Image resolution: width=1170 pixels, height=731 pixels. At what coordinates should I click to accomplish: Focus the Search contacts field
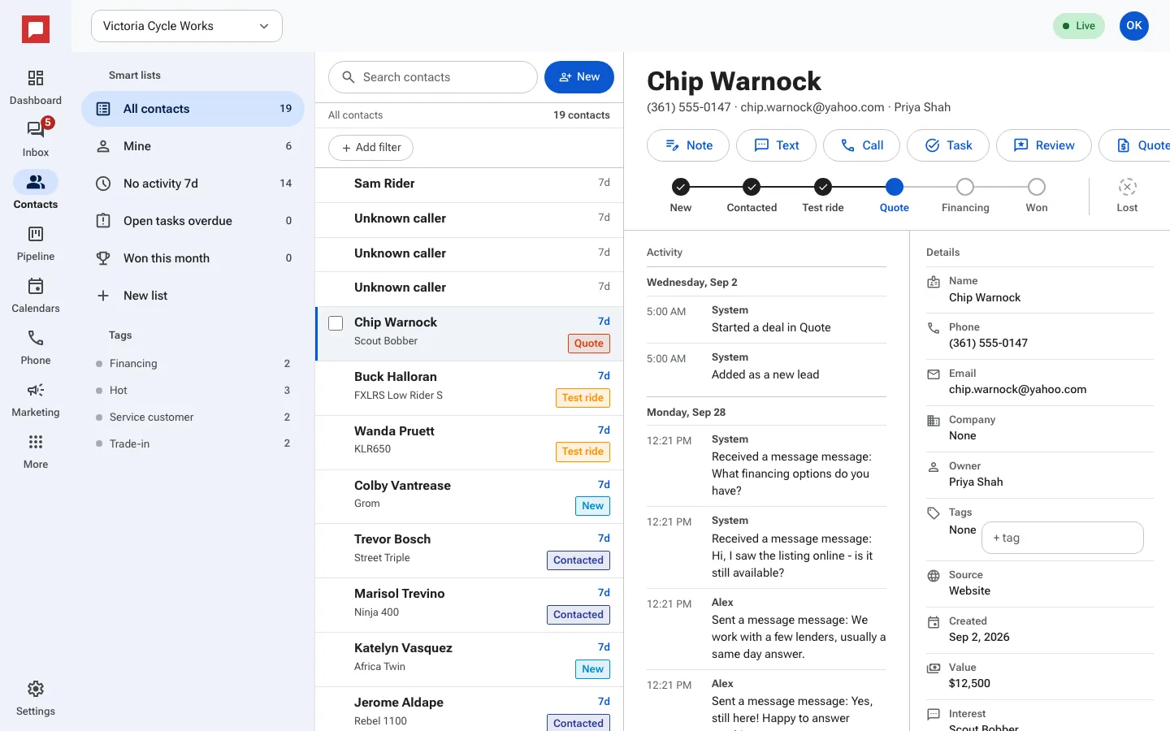click(x=433, y=77)
